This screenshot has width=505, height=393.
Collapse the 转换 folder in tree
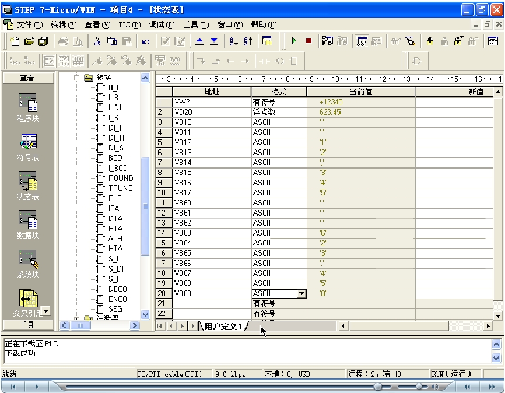click(x=76, y=78)
